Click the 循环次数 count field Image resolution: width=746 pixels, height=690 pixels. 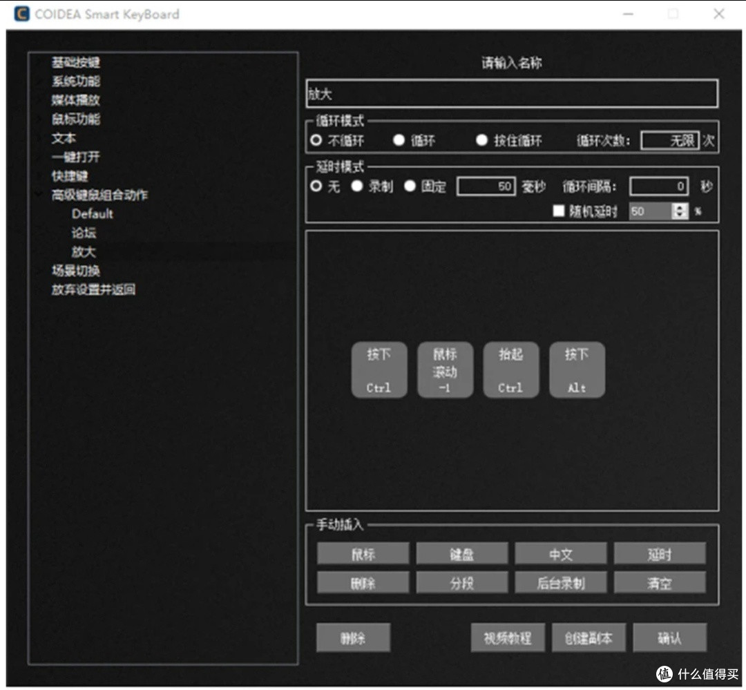[670, 140]
